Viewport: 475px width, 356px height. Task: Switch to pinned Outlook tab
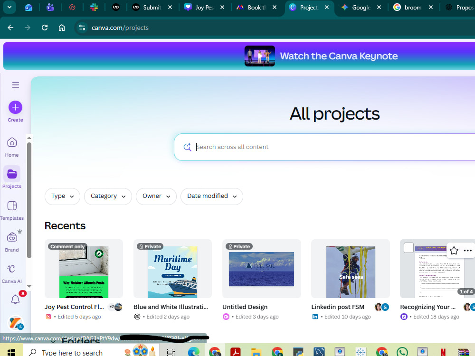[x=28, y=7]
